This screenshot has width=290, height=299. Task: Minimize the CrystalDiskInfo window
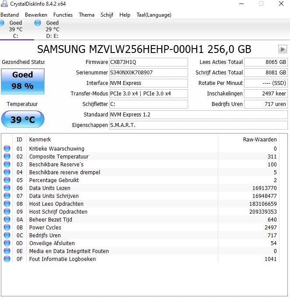[241, 4]
